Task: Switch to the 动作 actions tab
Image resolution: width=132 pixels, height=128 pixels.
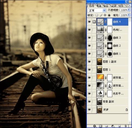Action: pyautogui.click(x=121, y=6)
